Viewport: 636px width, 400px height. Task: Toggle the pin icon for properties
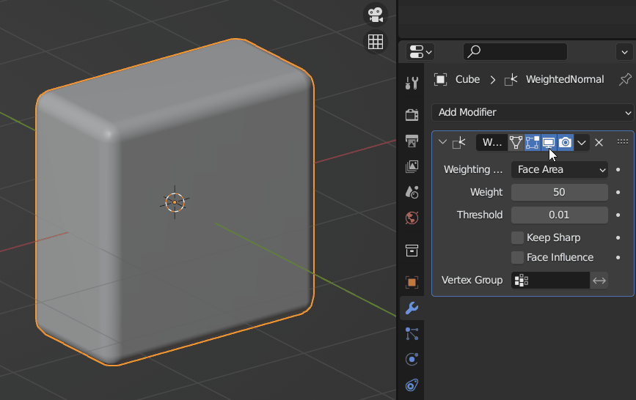pyautogui.click(x=625, y=79)
